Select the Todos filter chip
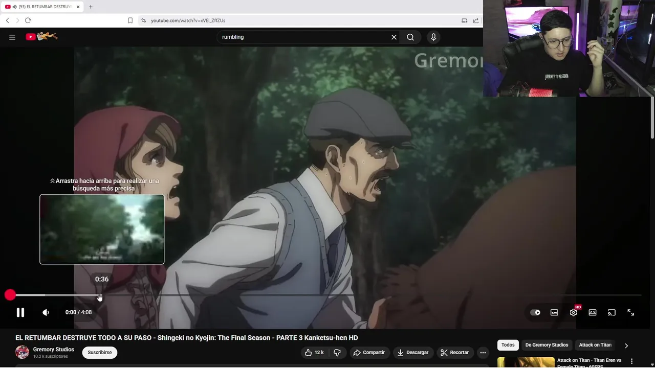The width and height of the screenshot is (655, 368). [x=508, y=345]
